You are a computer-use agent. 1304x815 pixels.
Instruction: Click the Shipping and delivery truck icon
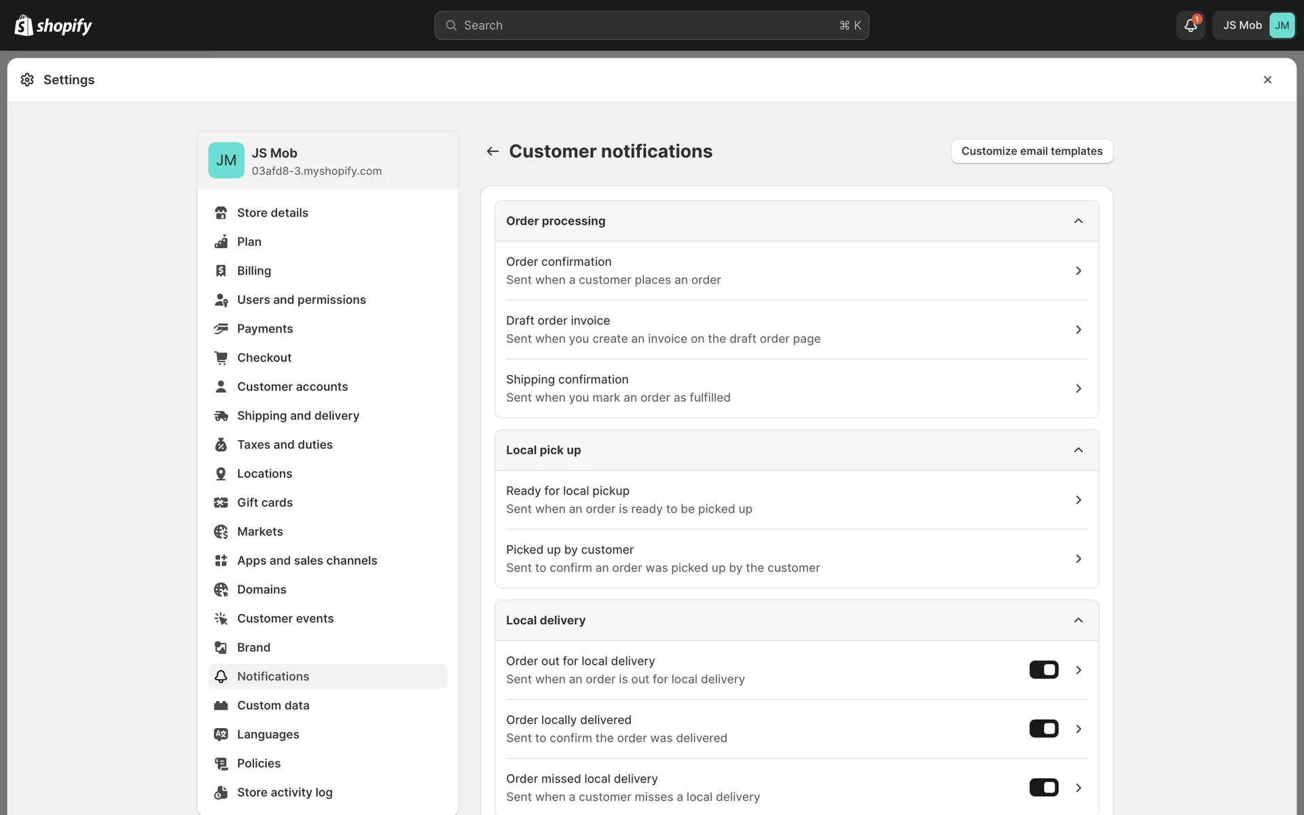[x=221, y=416]
